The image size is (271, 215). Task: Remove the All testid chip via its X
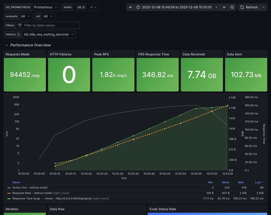point(83,7)
